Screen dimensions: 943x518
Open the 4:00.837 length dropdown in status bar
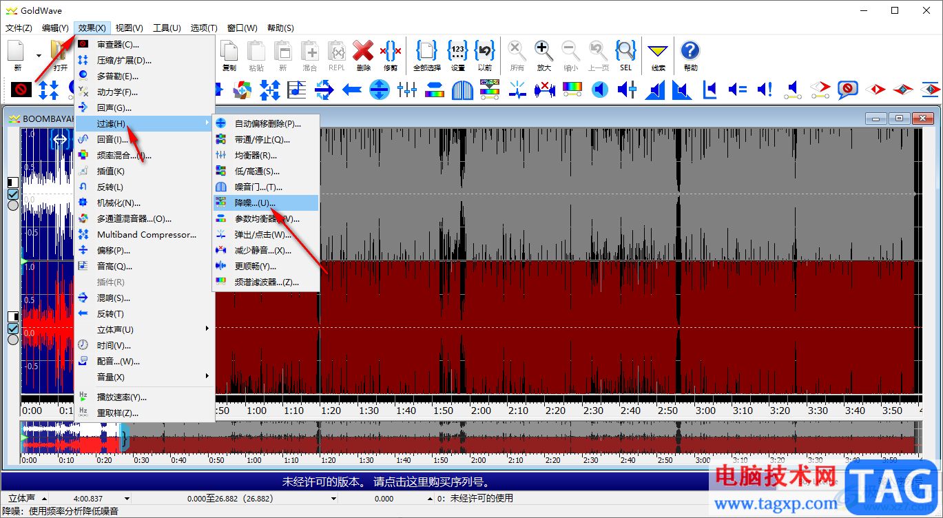click(127, 499)
